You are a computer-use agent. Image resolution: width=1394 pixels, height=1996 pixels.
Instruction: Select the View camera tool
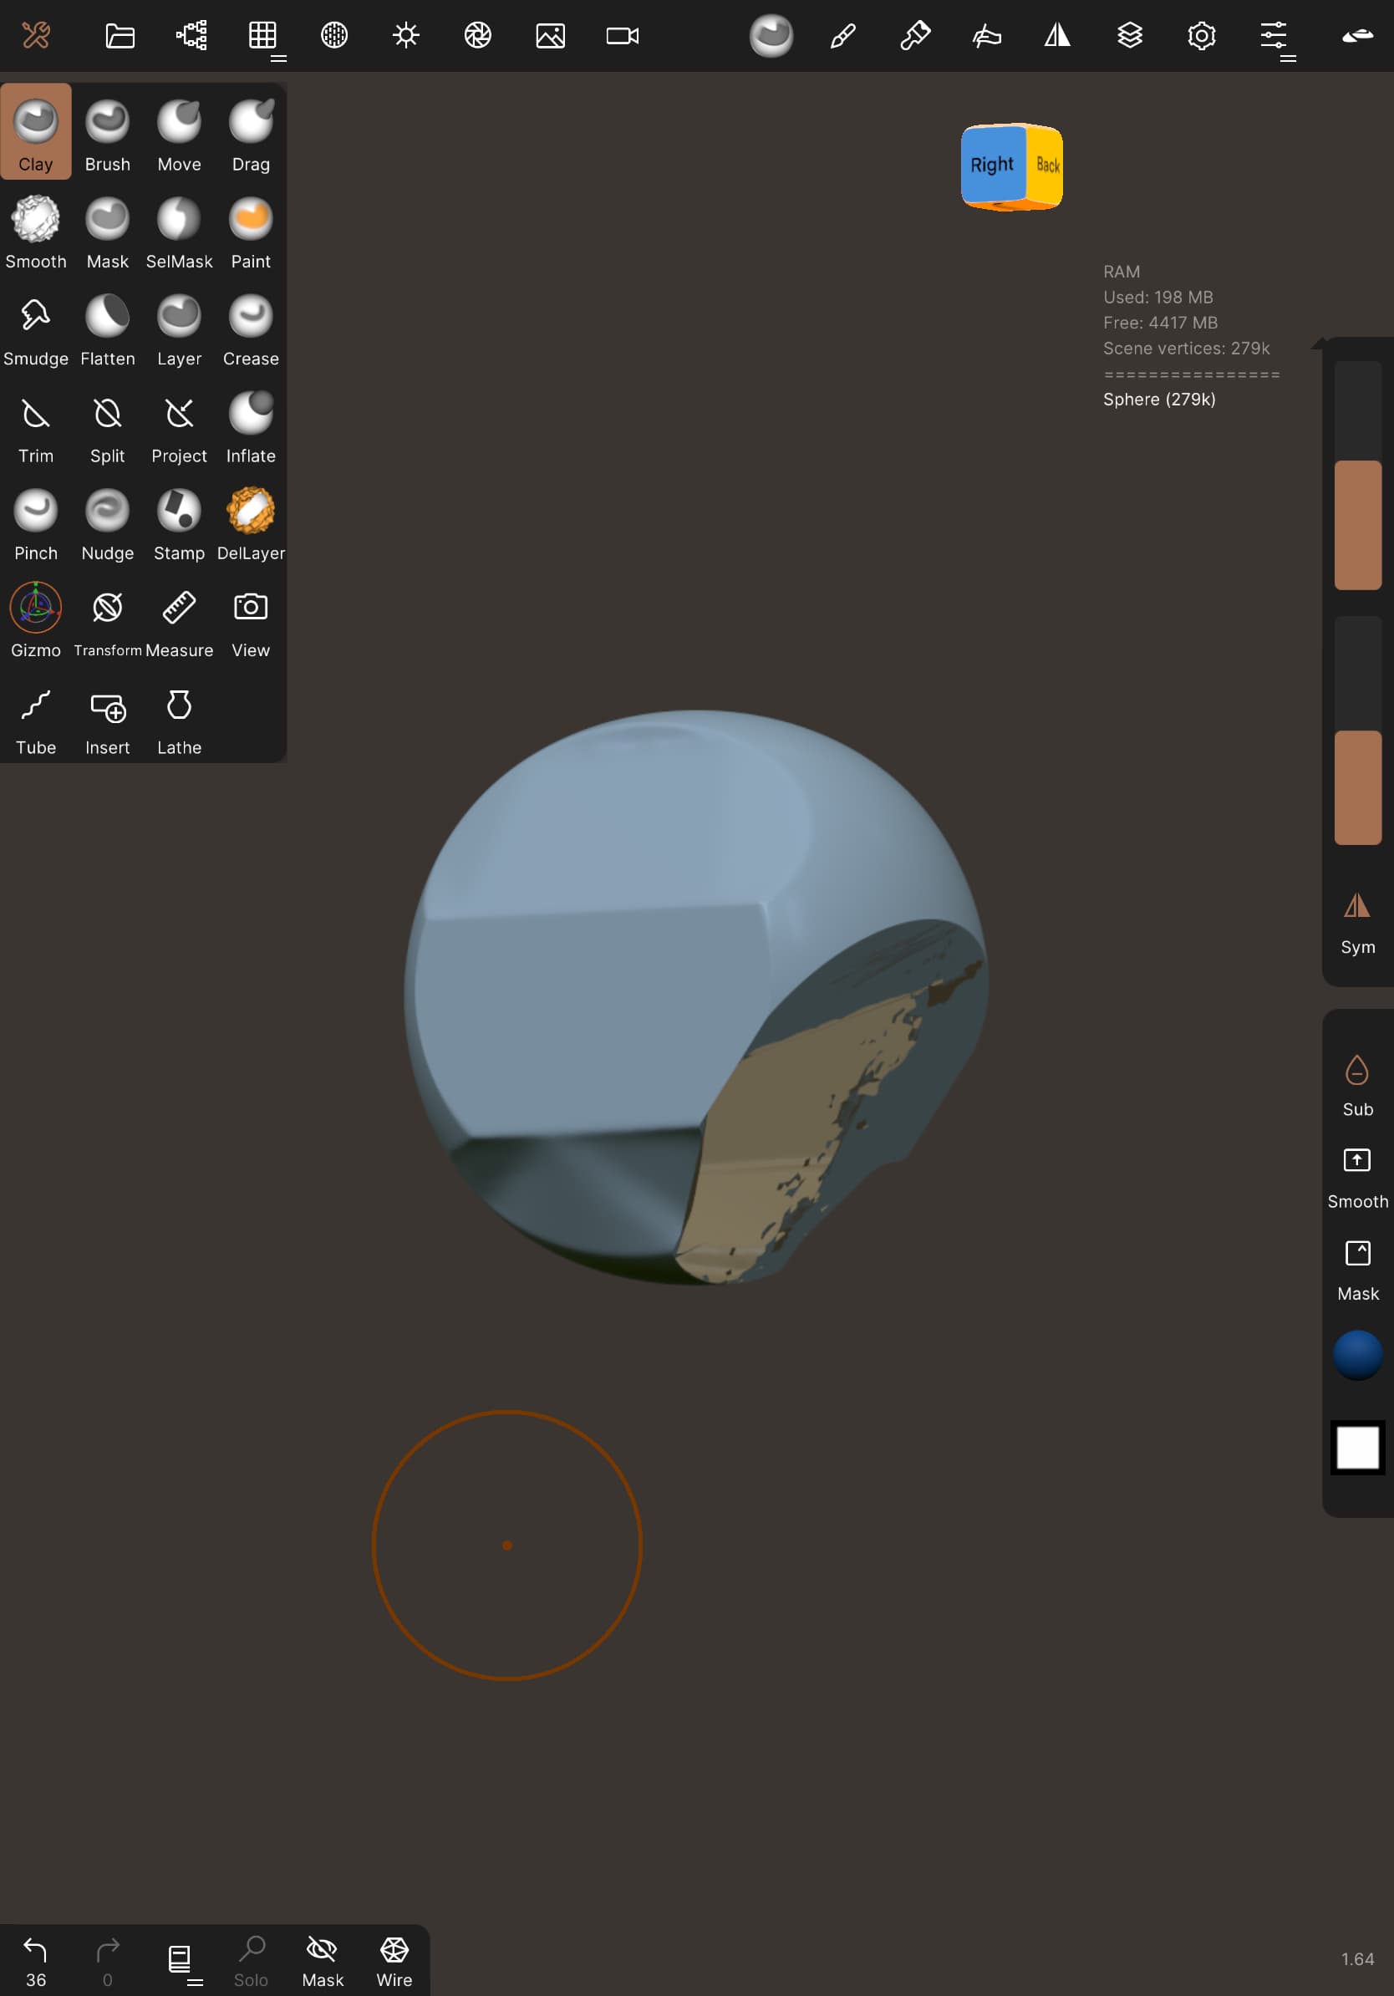[252, 619]
